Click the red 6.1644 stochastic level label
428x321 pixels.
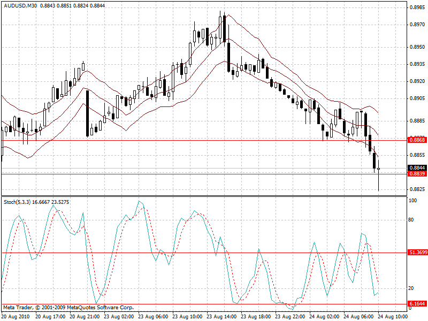(417, 304)
